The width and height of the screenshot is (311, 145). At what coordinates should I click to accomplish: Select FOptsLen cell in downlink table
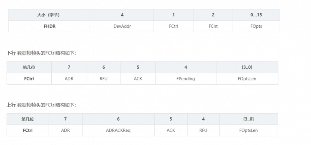coord(247,79)
